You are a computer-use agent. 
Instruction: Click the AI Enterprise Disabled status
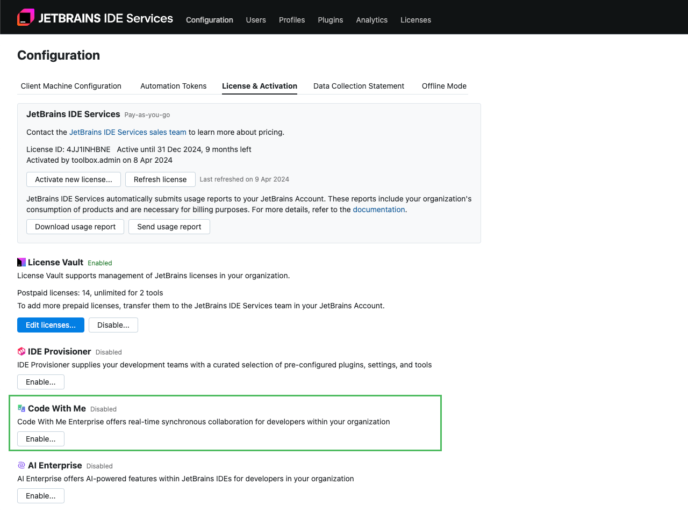coord(99,466)
